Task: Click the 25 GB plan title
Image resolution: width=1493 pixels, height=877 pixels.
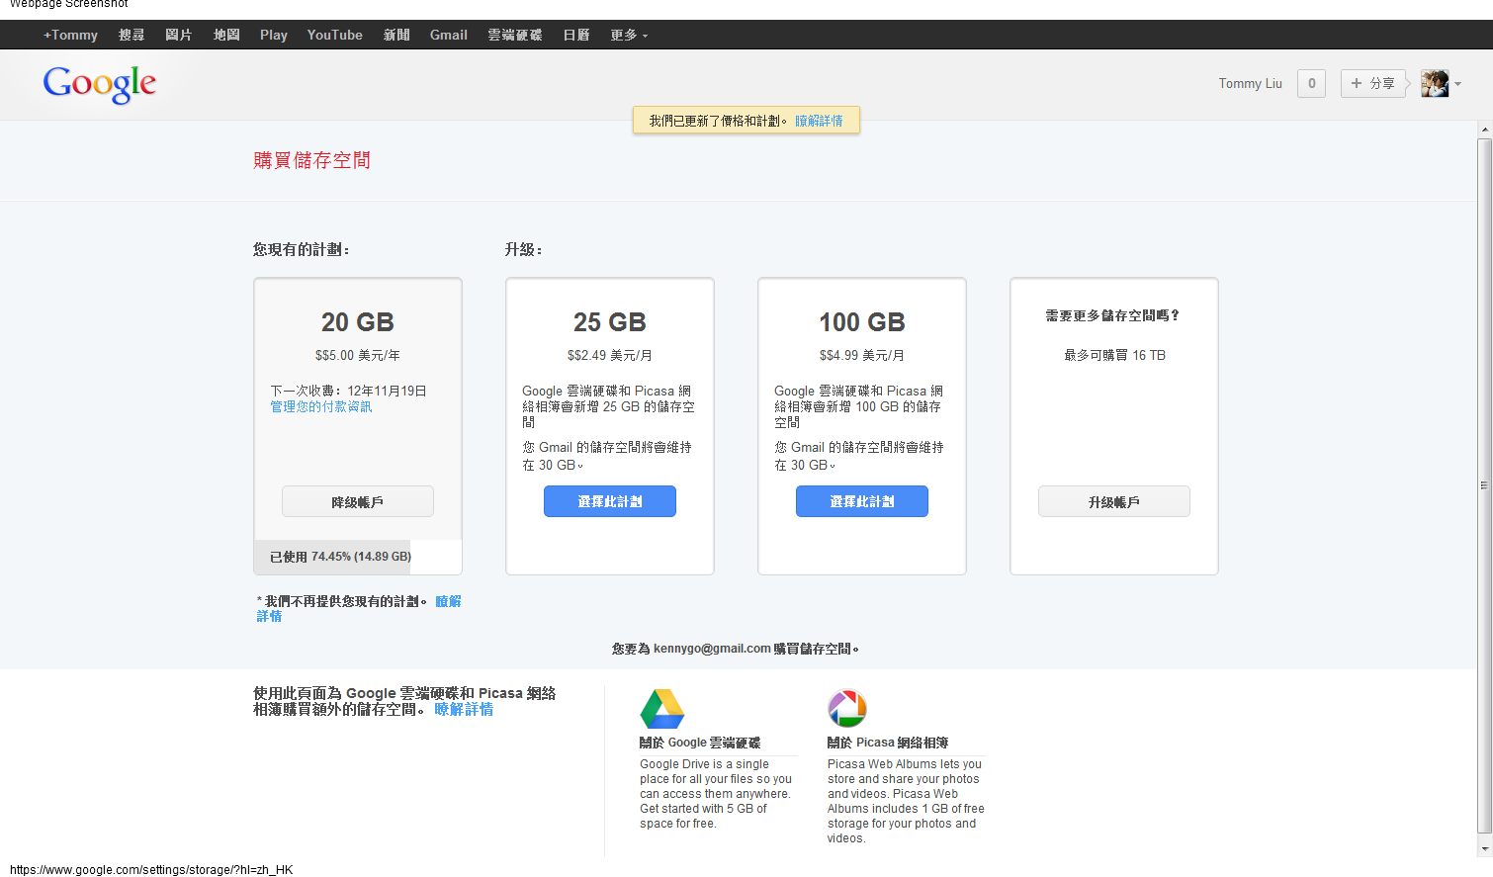Action: tap(610, 322)
